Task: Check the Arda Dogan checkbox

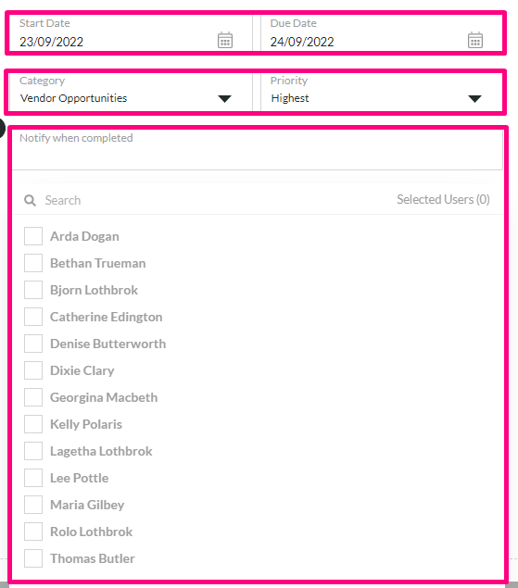Action: pyautogui.click(x=33, y=236)
